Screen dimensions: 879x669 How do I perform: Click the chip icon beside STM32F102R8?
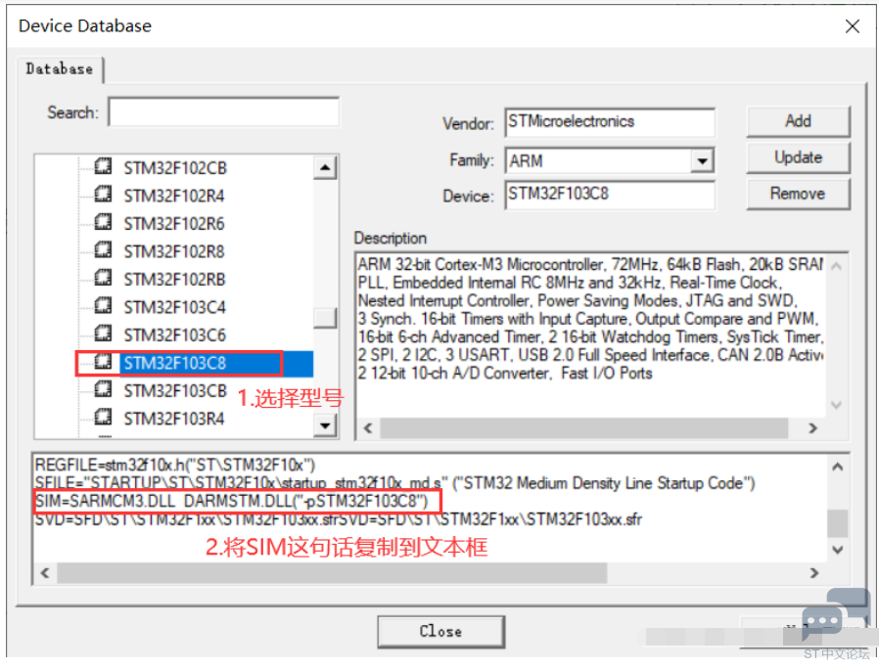pos(103,249)
